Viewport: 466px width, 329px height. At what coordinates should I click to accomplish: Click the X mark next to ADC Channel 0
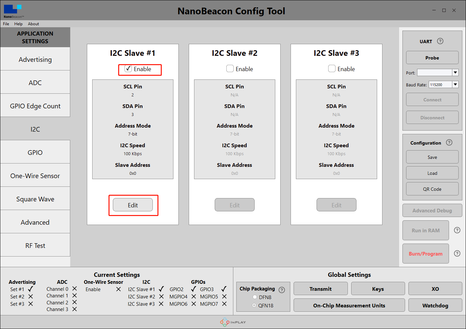(75, 289)
